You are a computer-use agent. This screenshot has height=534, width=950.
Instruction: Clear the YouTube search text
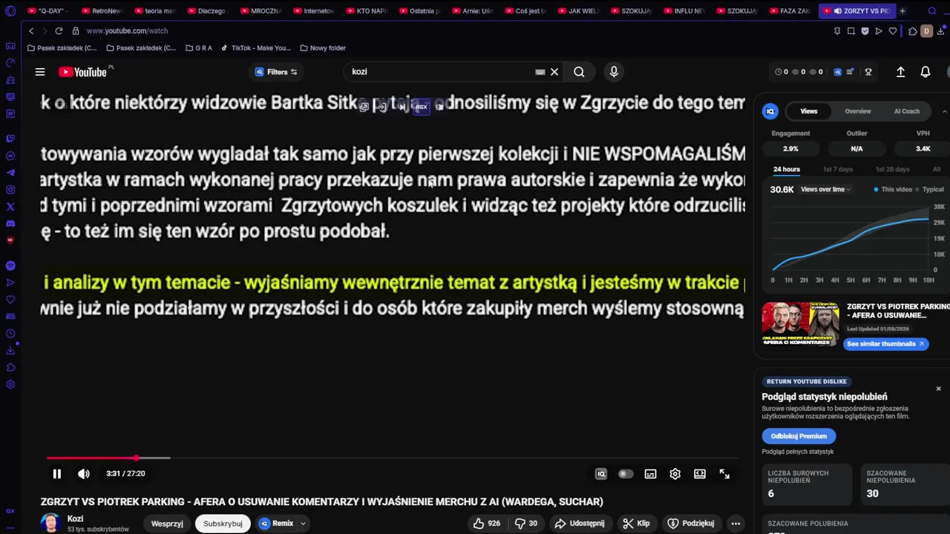coord(554,72)
